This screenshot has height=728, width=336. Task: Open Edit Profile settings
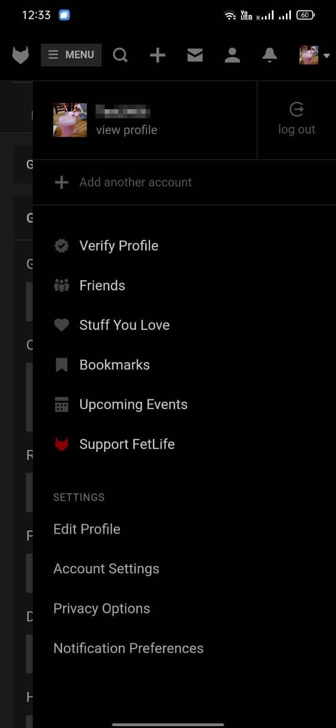[x=87, y=529]
